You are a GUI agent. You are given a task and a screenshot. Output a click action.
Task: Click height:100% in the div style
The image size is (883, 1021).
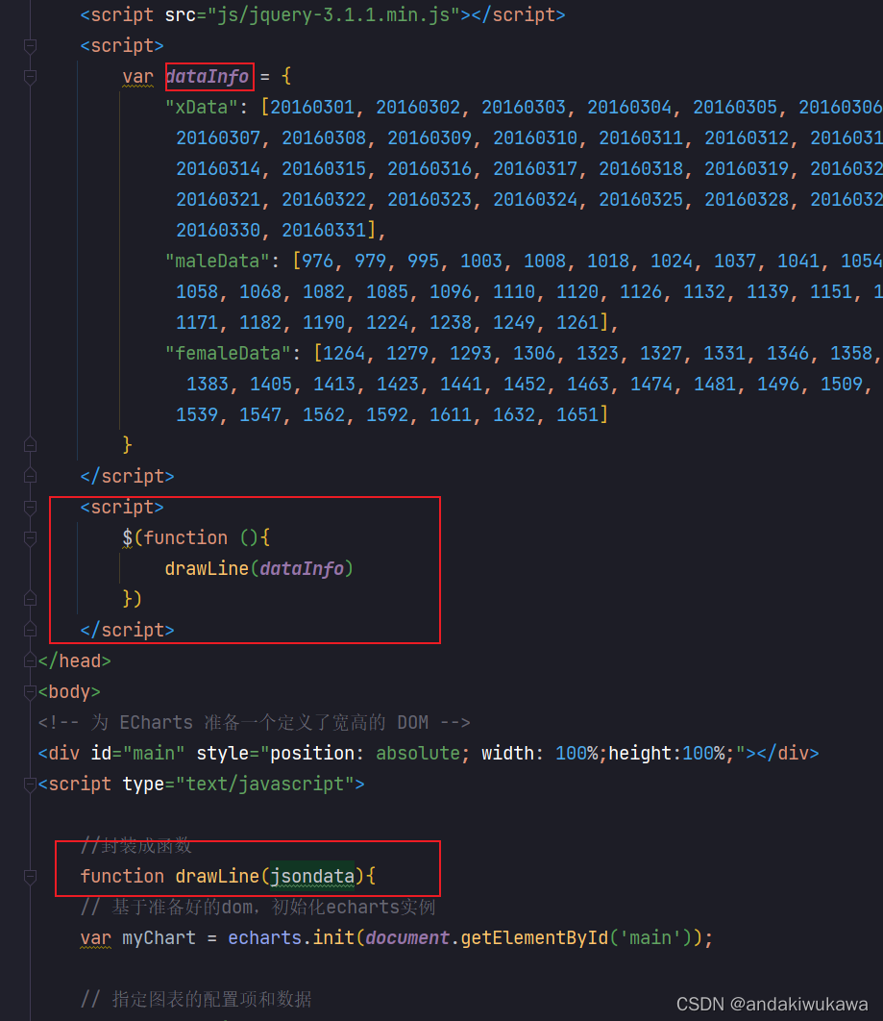[666, 754]
